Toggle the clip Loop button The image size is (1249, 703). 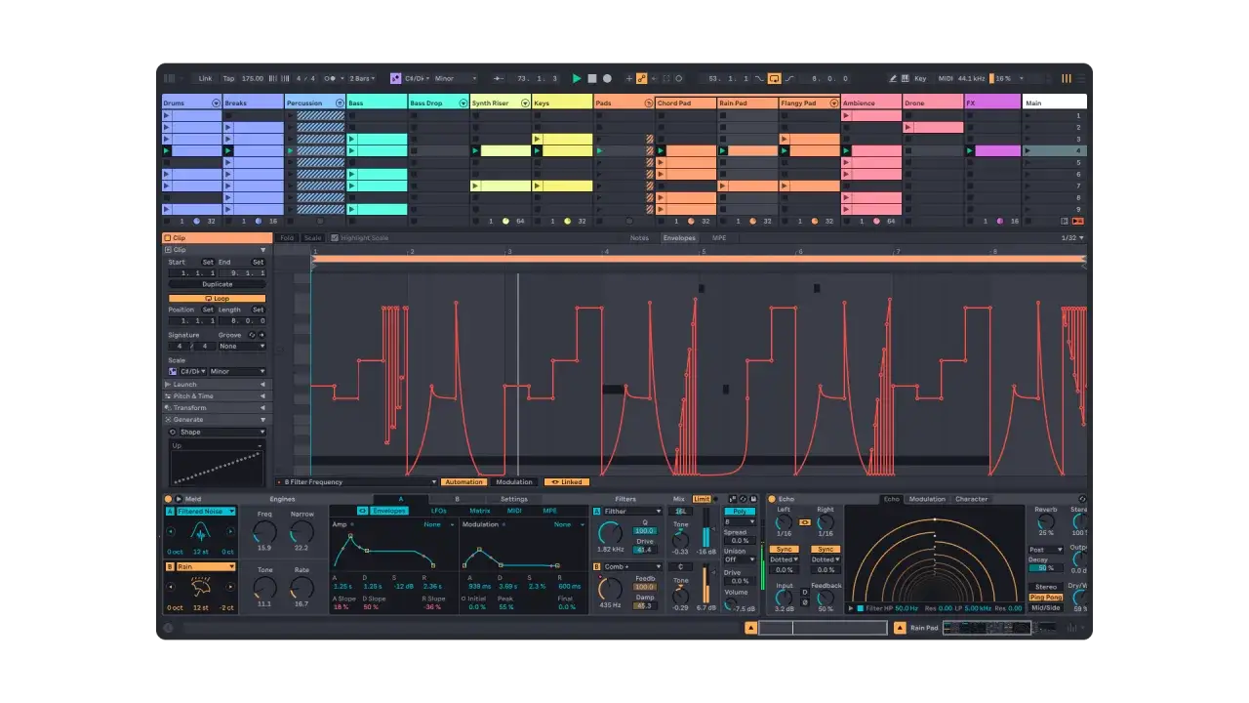point(217,298)
